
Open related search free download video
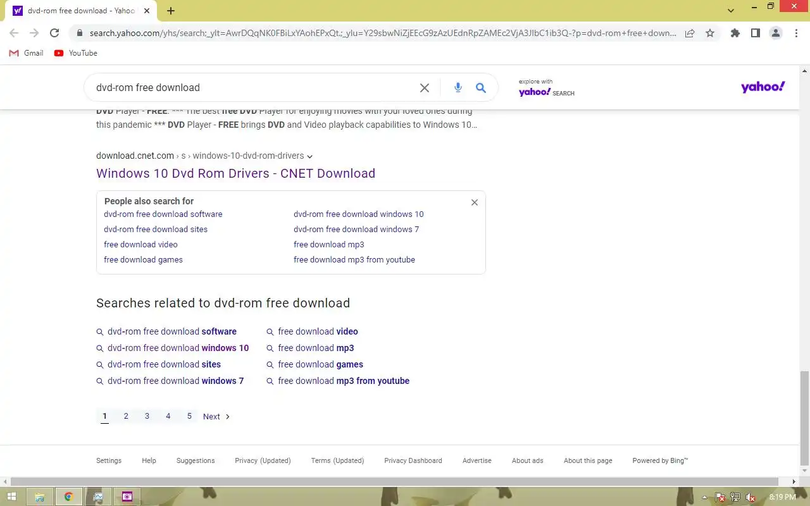pyautogui.click(x=318, y=331)
